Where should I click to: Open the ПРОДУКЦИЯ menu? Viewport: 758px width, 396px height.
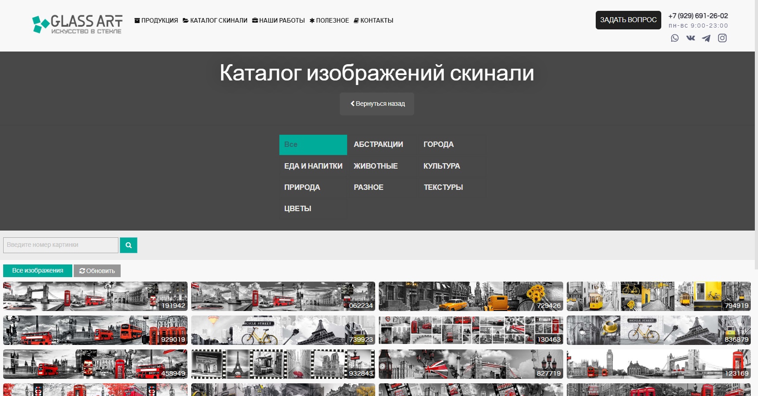point(156,20)
